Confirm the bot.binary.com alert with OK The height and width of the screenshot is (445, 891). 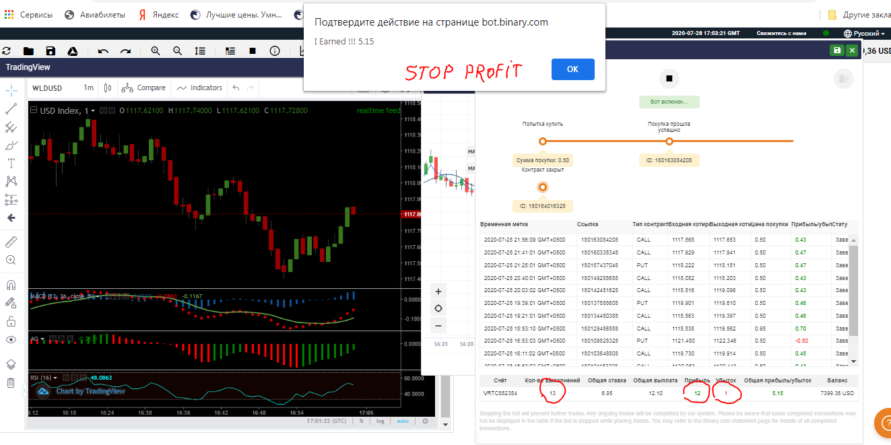pos(572,69)
